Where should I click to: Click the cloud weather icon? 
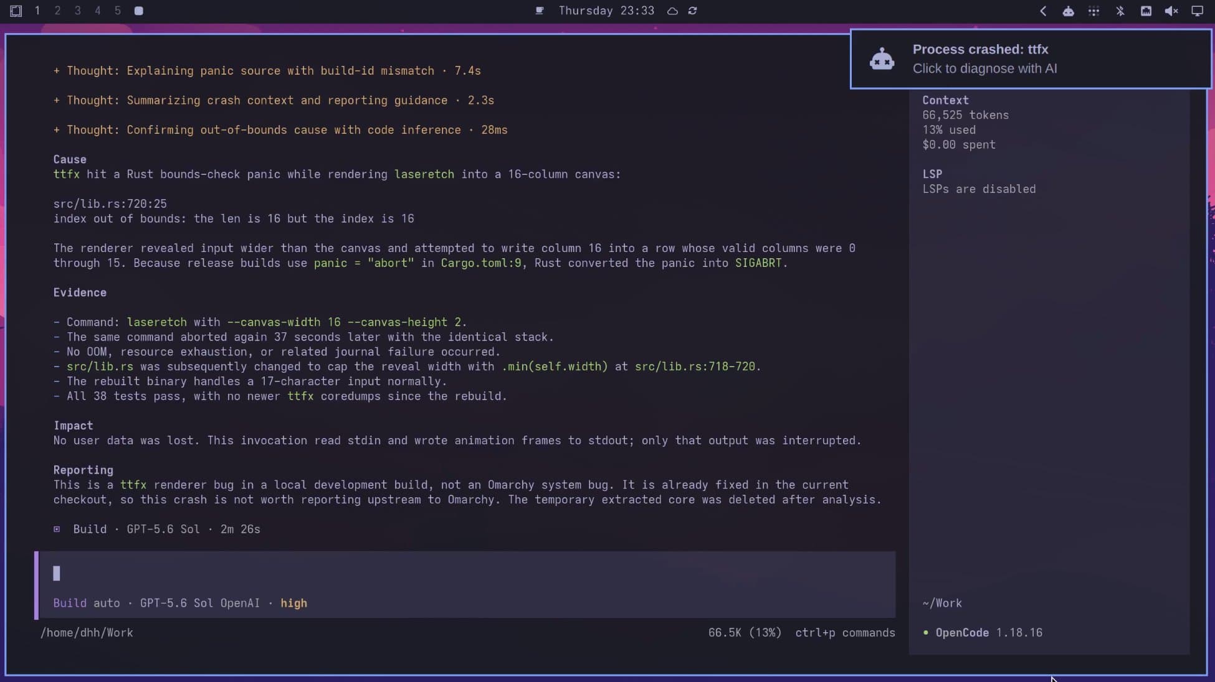672,11
